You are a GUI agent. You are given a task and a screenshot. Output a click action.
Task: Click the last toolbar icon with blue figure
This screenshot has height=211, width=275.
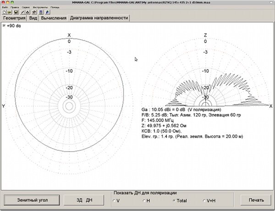coord(47,12)
